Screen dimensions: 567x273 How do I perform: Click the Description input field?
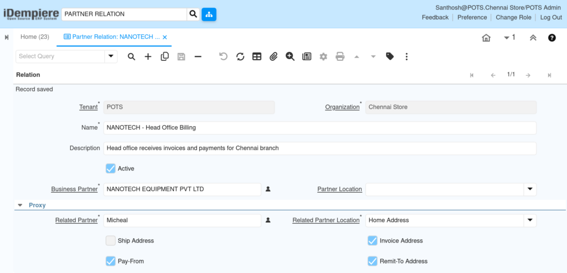pyautogui.click(x=319, y=148)
